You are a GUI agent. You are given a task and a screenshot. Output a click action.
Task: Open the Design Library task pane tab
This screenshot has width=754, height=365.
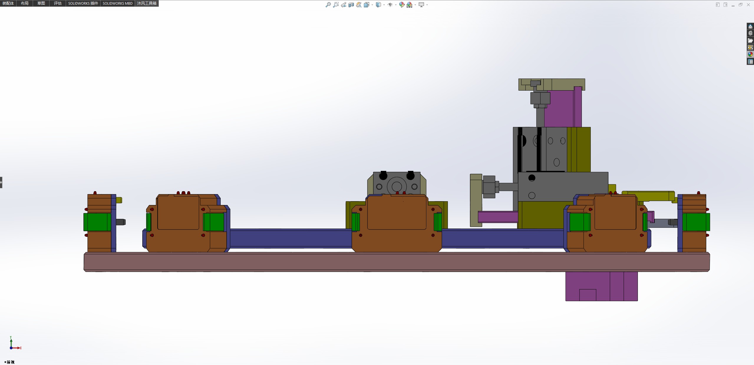(x=750, y=34)
